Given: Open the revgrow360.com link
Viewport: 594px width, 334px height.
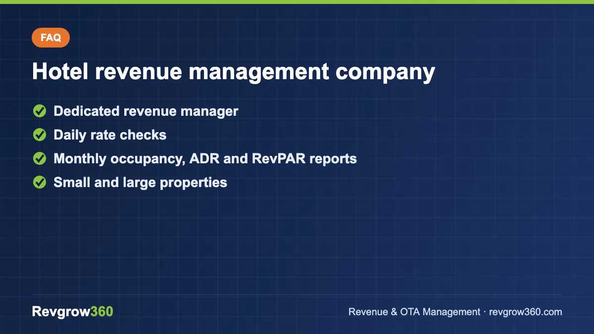Looking at the screenshot, I should (525, 312).
